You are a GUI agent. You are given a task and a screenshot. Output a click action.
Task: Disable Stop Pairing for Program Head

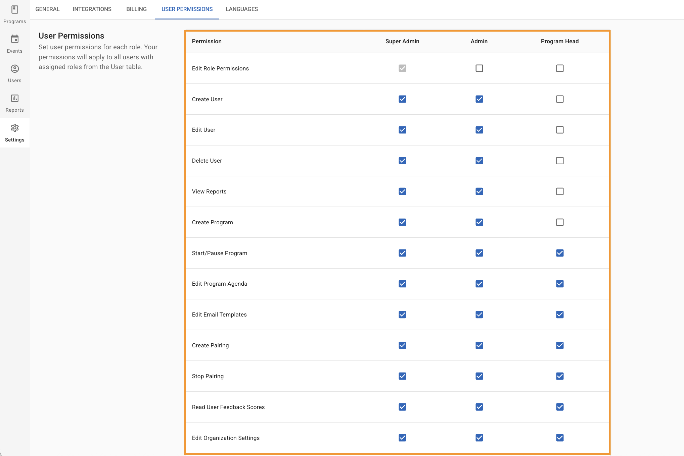click(x=560, y=376)
